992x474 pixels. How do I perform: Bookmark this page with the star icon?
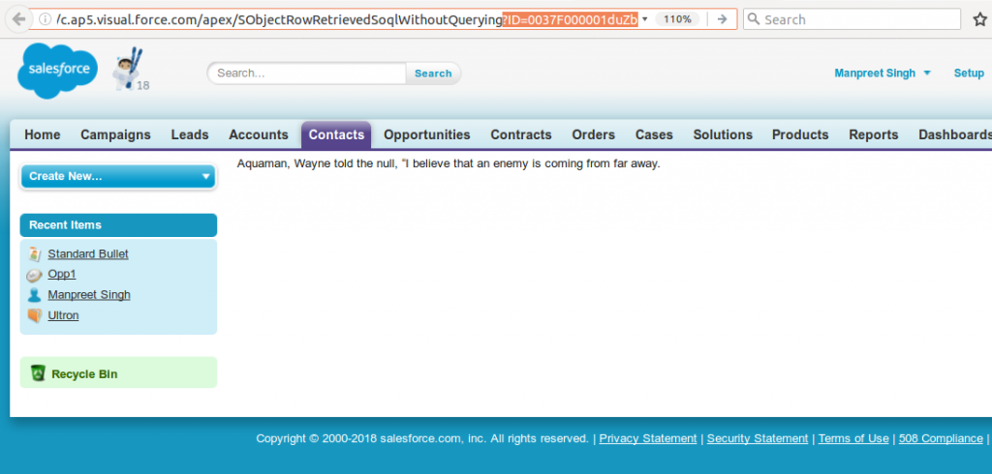(x=979, y=19)
